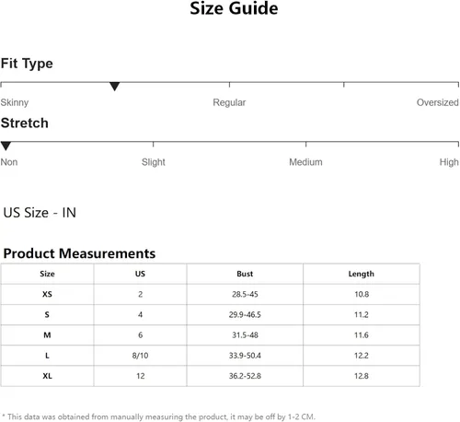
Task: Select the M size row label
Action: 47,335
